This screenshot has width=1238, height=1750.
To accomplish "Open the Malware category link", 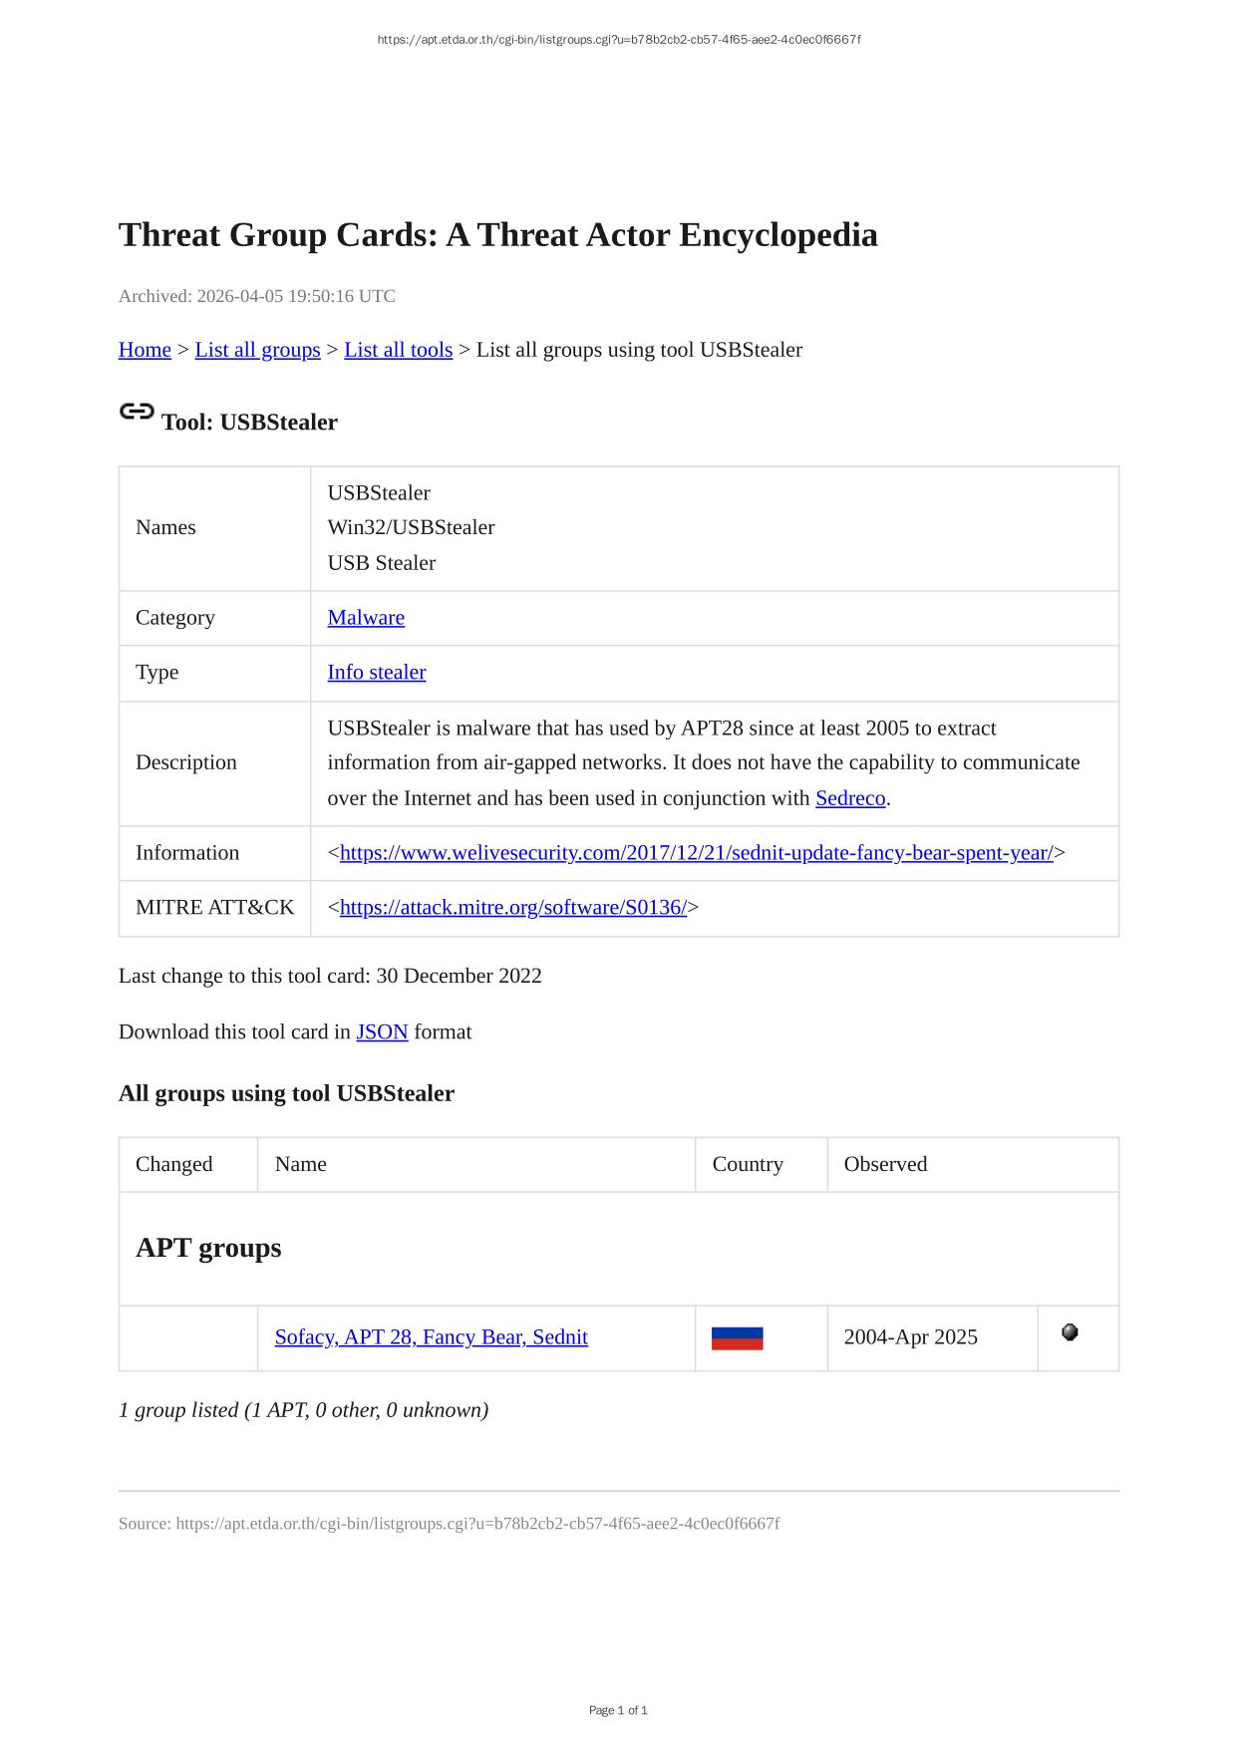I will [366, 618].
